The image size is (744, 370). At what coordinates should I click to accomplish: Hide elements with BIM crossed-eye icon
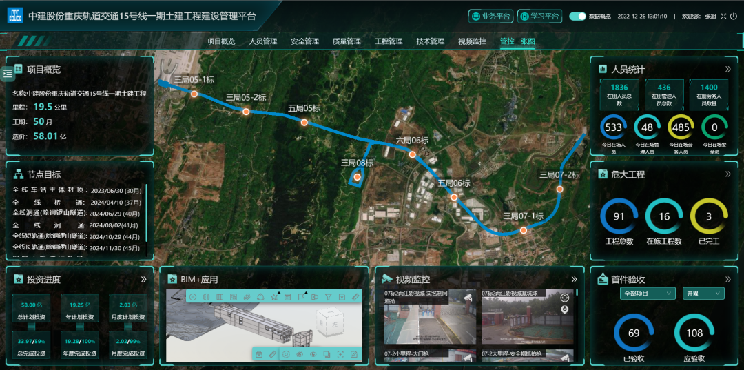coord(300,354)
